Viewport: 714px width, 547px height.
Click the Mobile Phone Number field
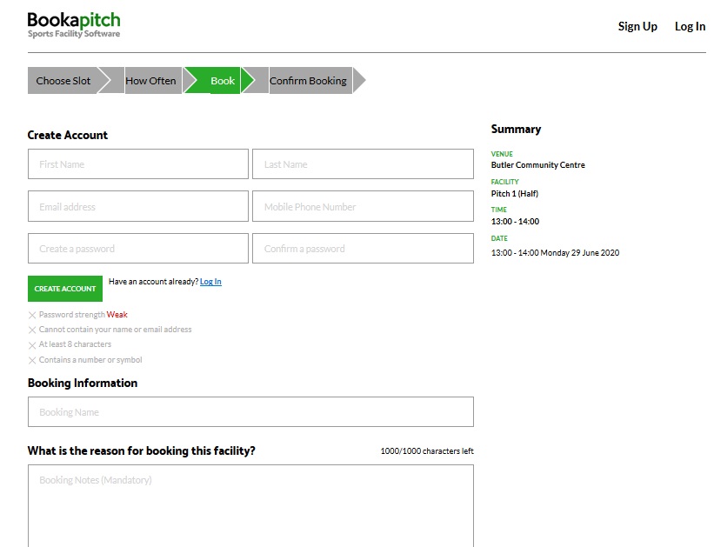point(363,207)
